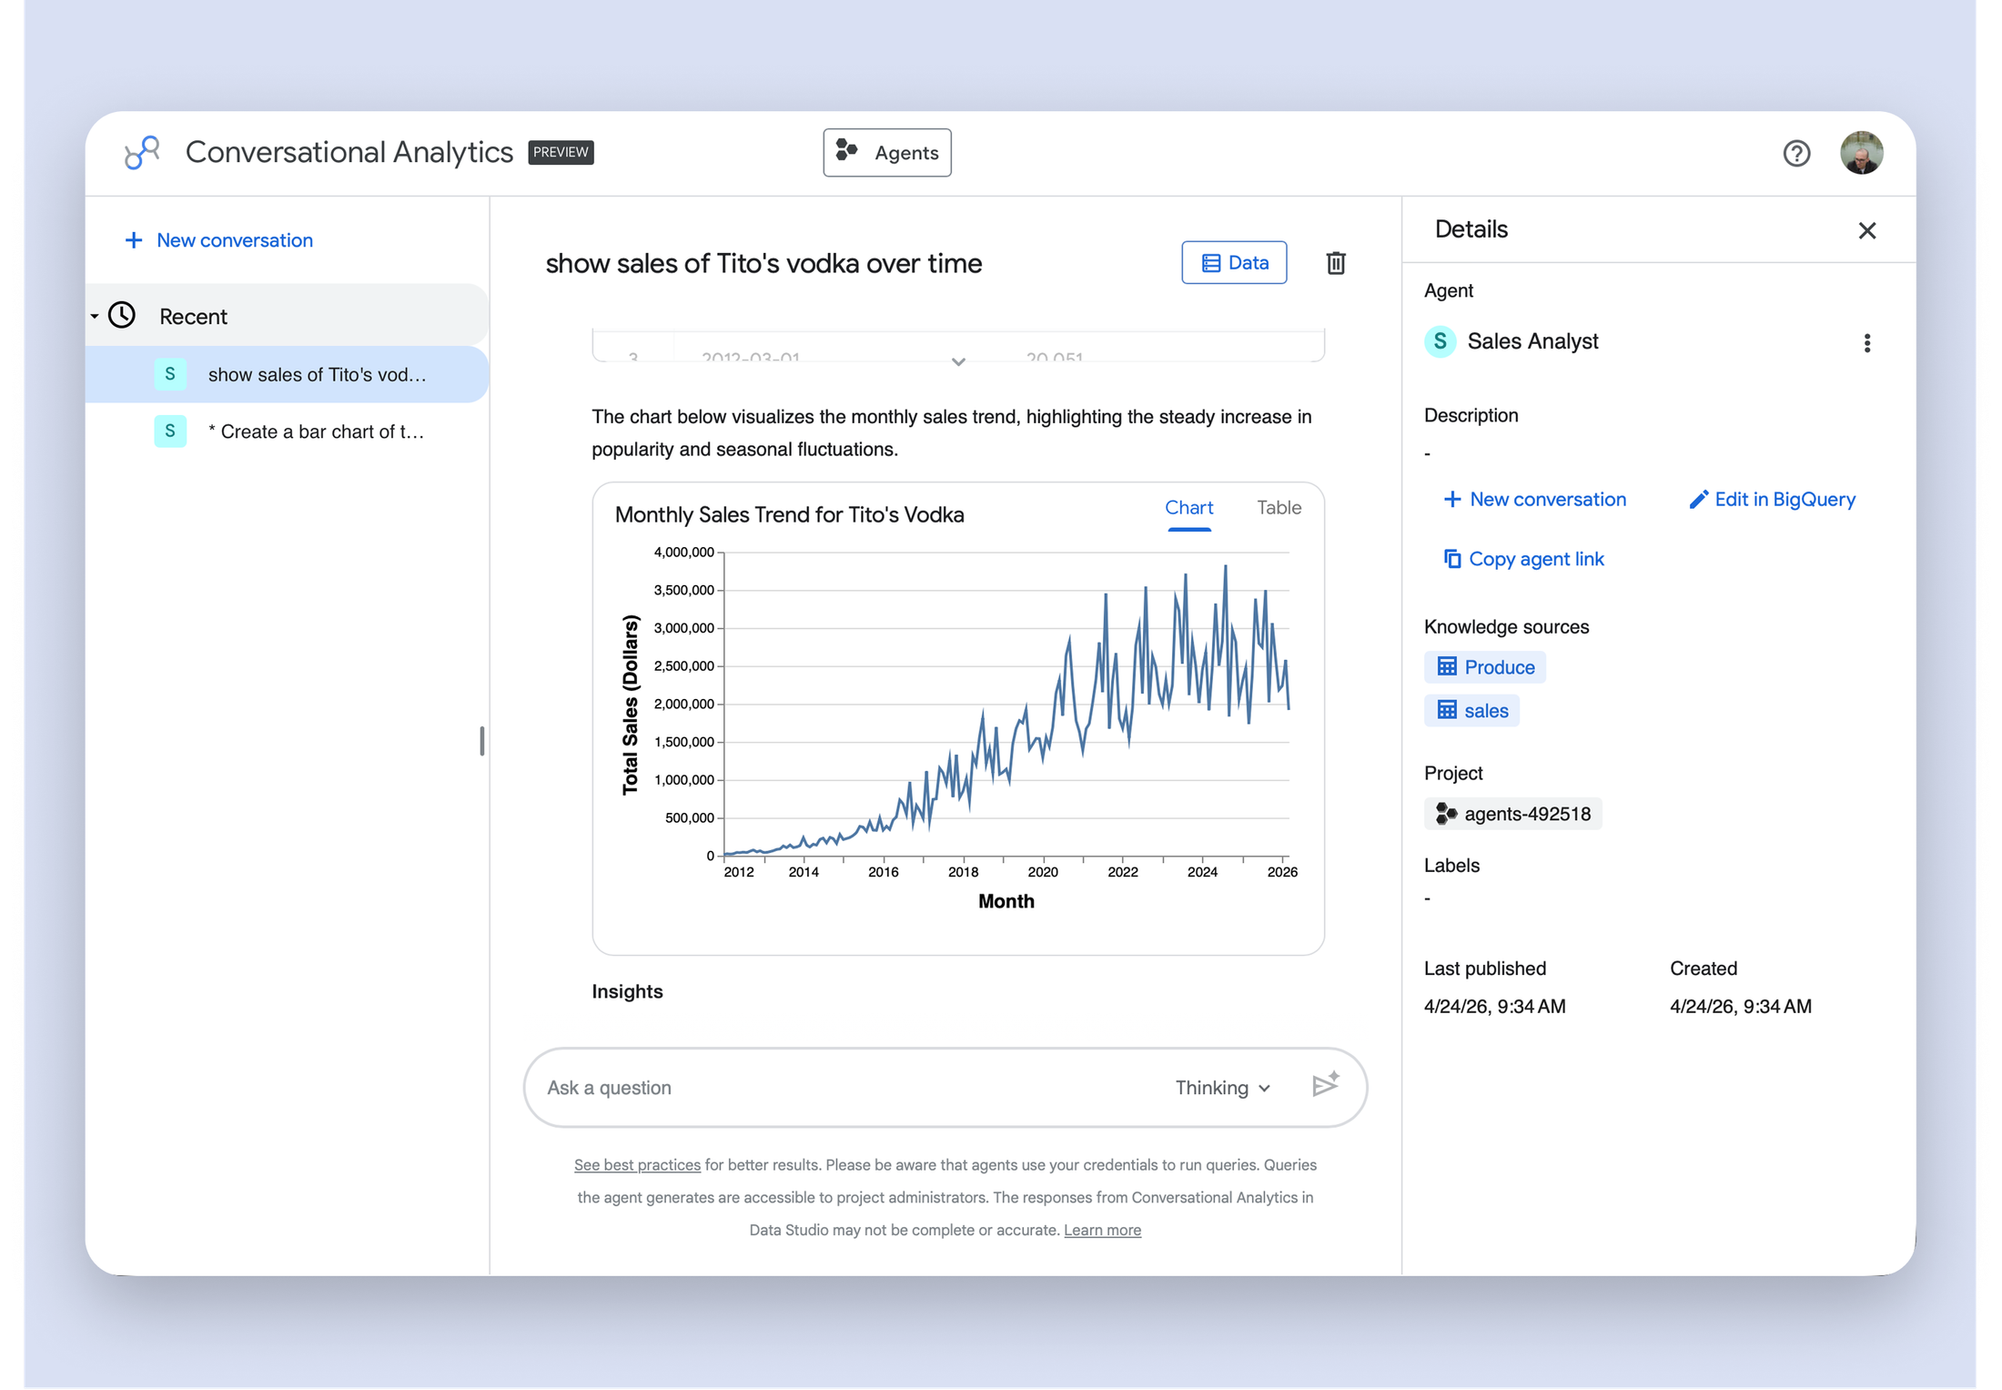This screenshot has width=2002, height=1390.
Task: Click the Ask a question field
Action: point(846,1087)
